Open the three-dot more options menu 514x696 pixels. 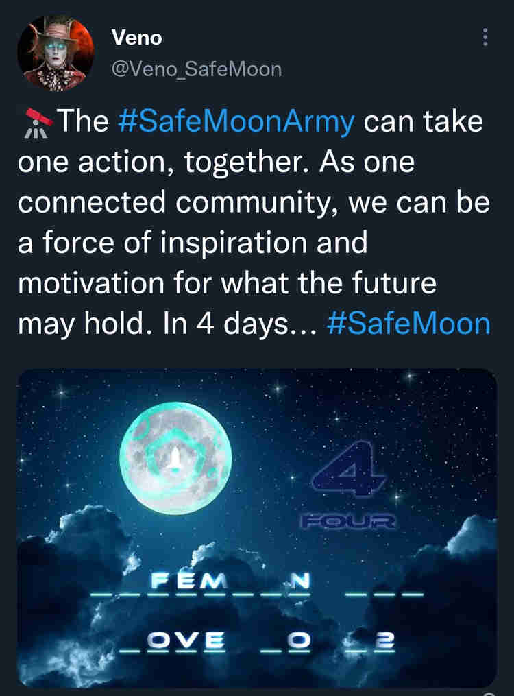(x=485, y=37)
